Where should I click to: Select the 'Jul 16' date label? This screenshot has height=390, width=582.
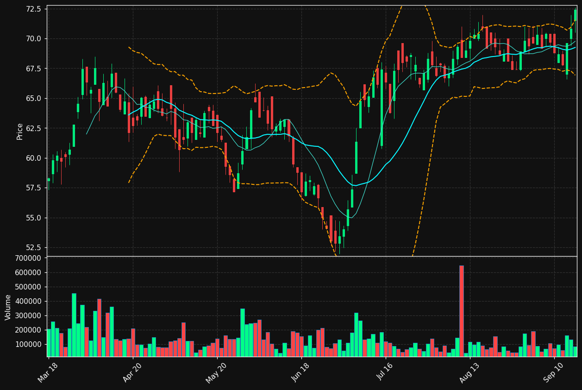pos(385,372)
